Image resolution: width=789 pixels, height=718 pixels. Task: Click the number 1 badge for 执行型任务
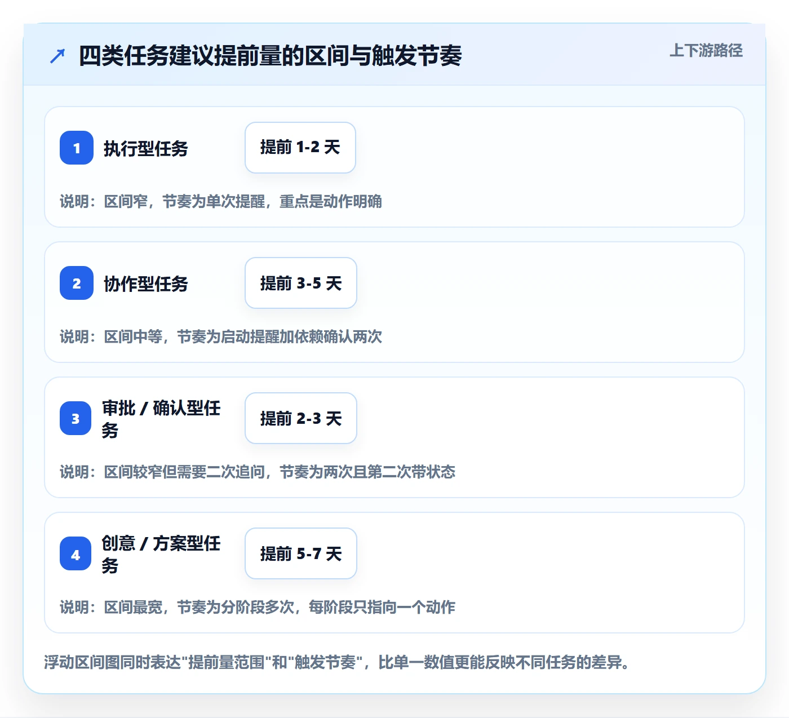[77, 148]
